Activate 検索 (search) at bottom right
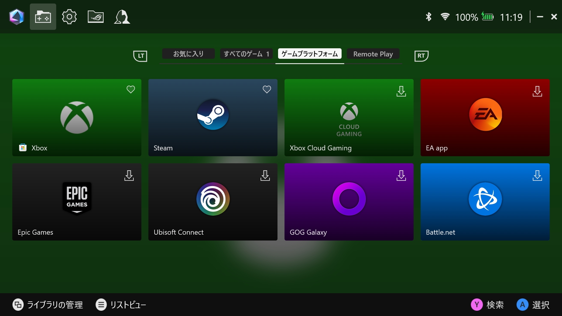The height and width of the screenshot is (316, 562). tap(488, 305)
